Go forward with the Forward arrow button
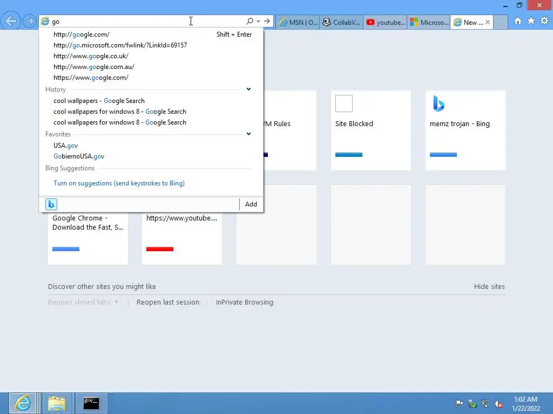Screen dimensions: 553x414 tap(30, 22)
